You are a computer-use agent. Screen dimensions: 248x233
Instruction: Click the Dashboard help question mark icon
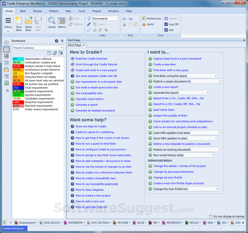point(57,41)
